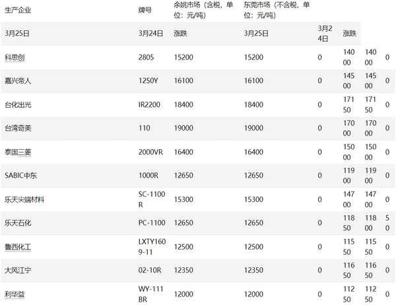Select grade cell IR2200
The height and width of the screenshot is (305, 396).
[x=149, y=104]
